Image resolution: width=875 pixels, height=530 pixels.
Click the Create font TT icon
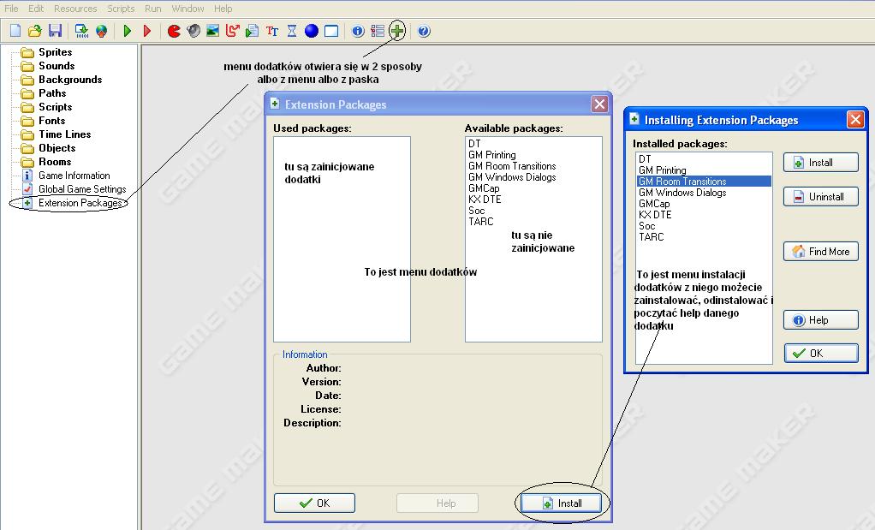(x=272, y=32)
